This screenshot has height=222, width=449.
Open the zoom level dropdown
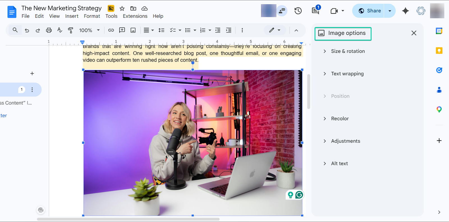tap(89, 30)
